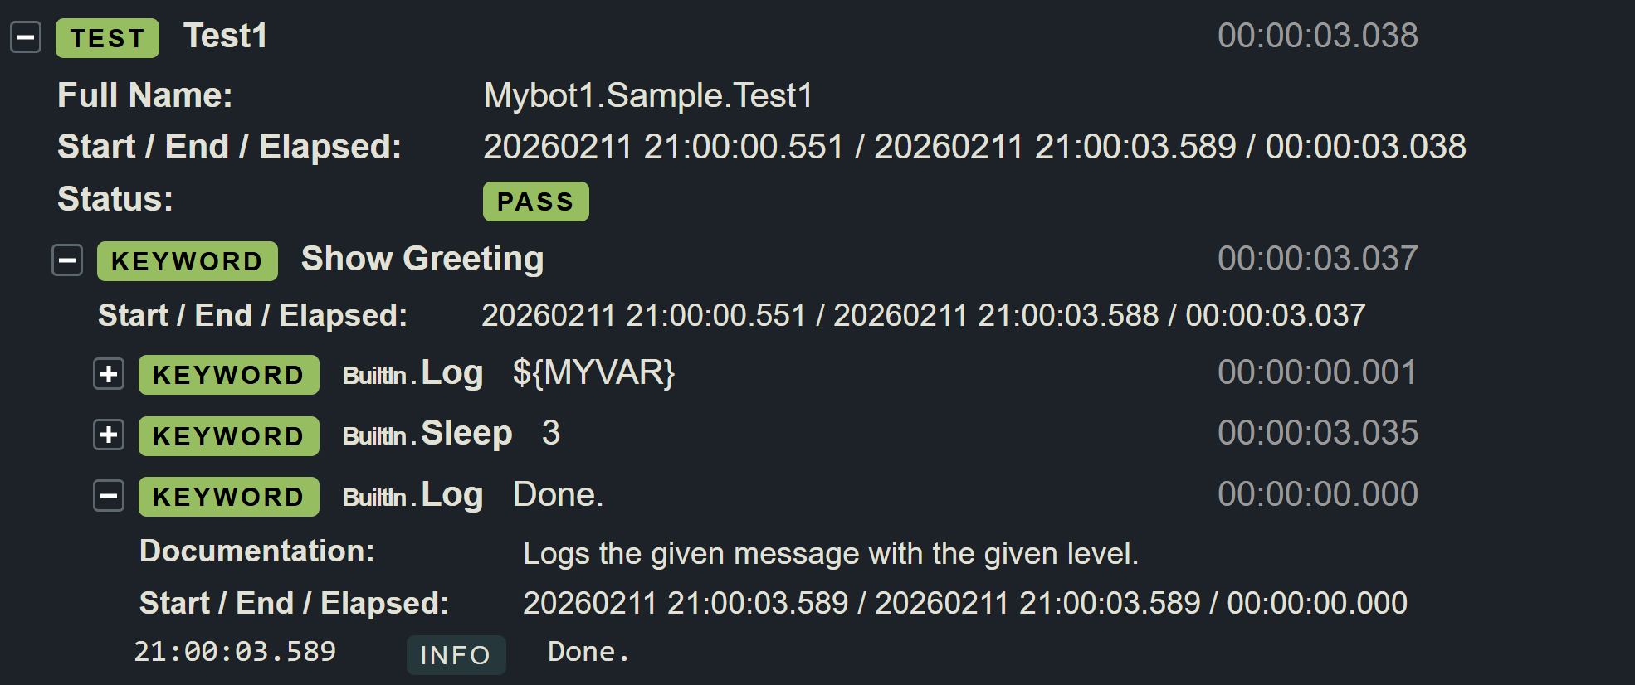Select the Test1 test name
This screenshot has width=1635, height=685.
pos(225,36)
